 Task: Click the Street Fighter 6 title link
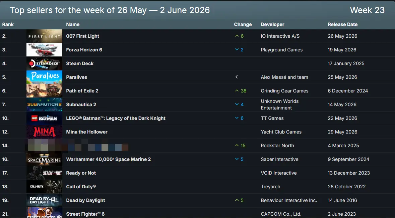coord(85,214)
